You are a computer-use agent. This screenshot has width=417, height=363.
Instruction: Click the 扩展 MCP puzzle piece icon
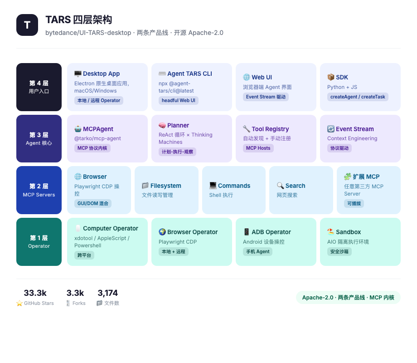pos(348,177)
